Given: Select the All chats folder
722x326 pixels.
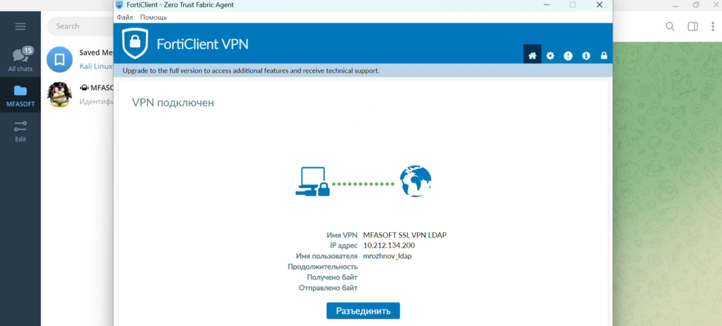Looking at the screenshot, I should 20,59.
